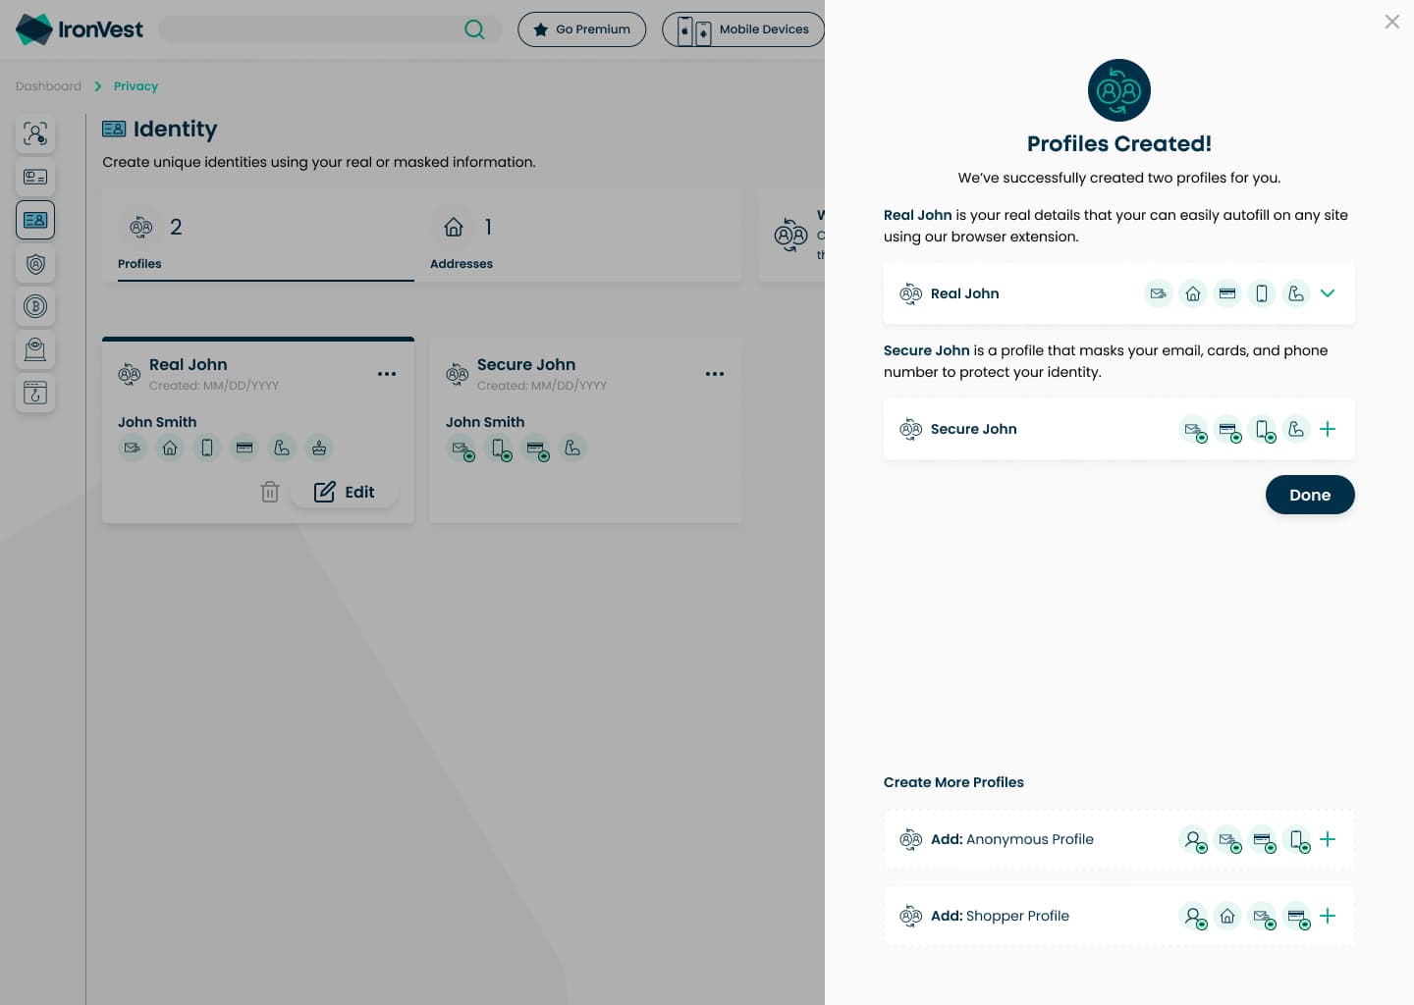Click Go Premium button

click(x=582, y=29)
